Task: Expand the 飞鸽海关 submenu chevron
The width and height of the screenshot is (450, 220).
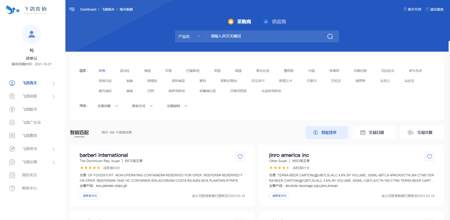Action: [54, 83]
